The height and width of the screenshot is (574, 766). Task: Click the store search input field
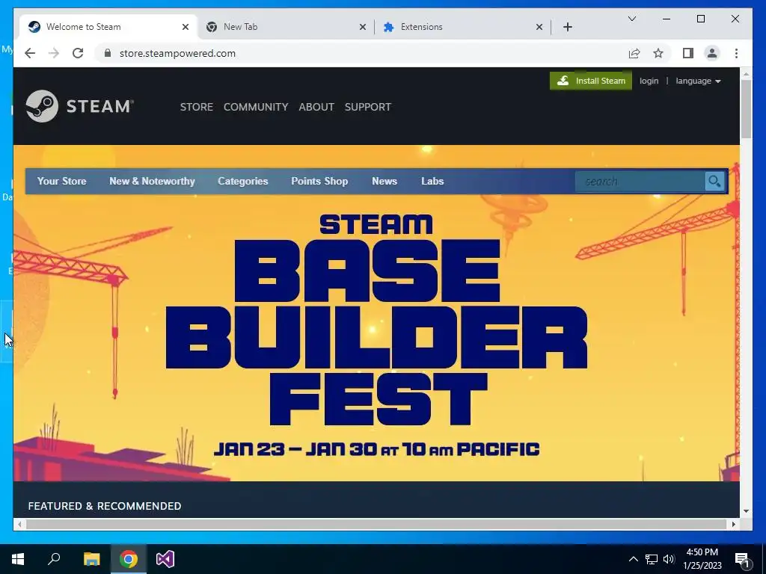point(640,181)
